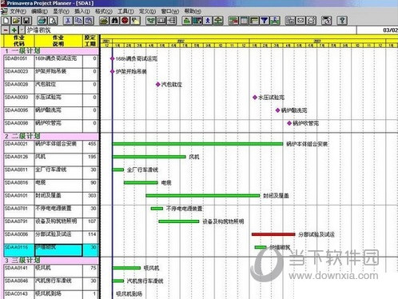The image size is (398, 299).
Task: Select activity code SDAA0021
Action: [16, 144]
